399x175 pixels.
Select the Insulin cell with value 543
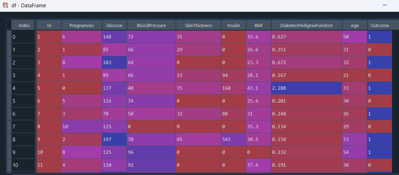coord(233,140)
